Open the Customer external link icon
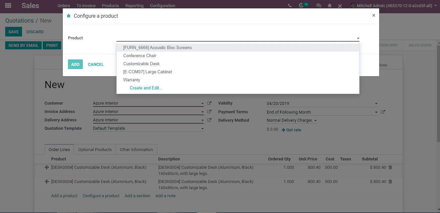The width and height of the screenshot is (440, 213). click(209, 103)
